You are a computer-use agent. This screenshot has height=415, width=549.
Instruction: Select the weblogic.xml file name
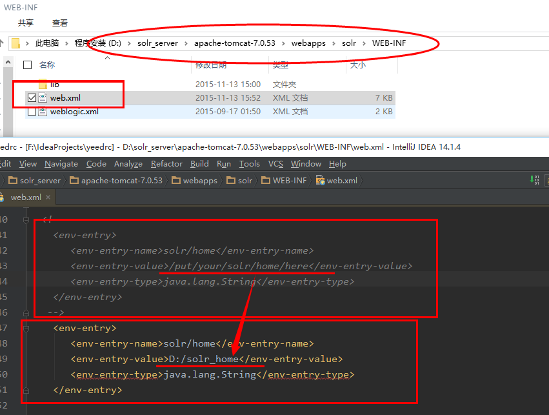tap(74, 112)
